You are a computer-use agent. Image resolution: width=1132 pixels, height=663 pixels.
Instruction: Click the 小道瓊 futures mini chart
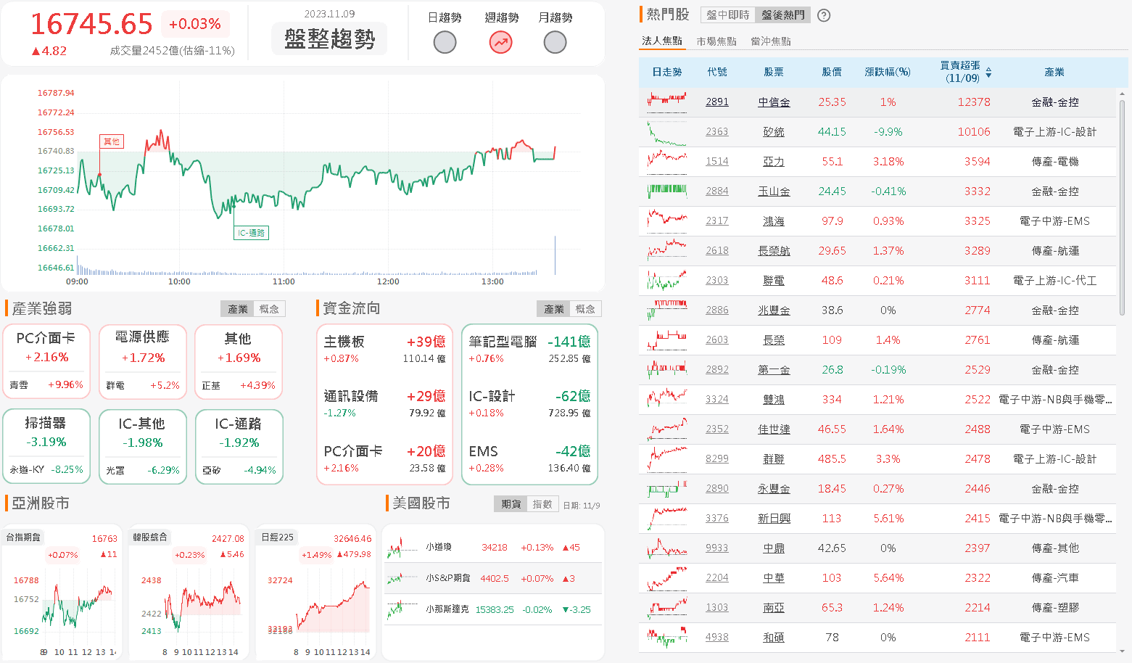coord(402,548)
